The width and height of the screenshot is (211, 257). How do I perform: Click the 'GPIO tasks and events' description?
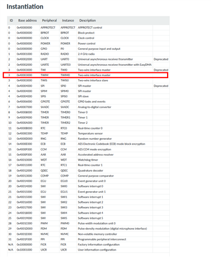click(x=92, y=102)
